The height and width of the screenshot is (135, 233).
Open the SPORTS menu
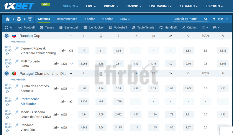pyautogui.click(x=70, y=6)
